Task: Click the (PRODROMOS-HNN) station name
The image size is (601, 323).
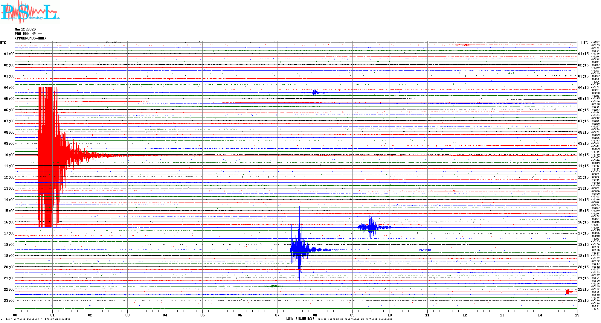Action: [x=30, y=38]
